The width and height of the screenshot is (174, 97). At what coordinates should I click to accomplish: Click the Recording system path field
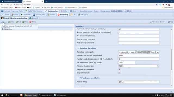click(x=139, y=52)
